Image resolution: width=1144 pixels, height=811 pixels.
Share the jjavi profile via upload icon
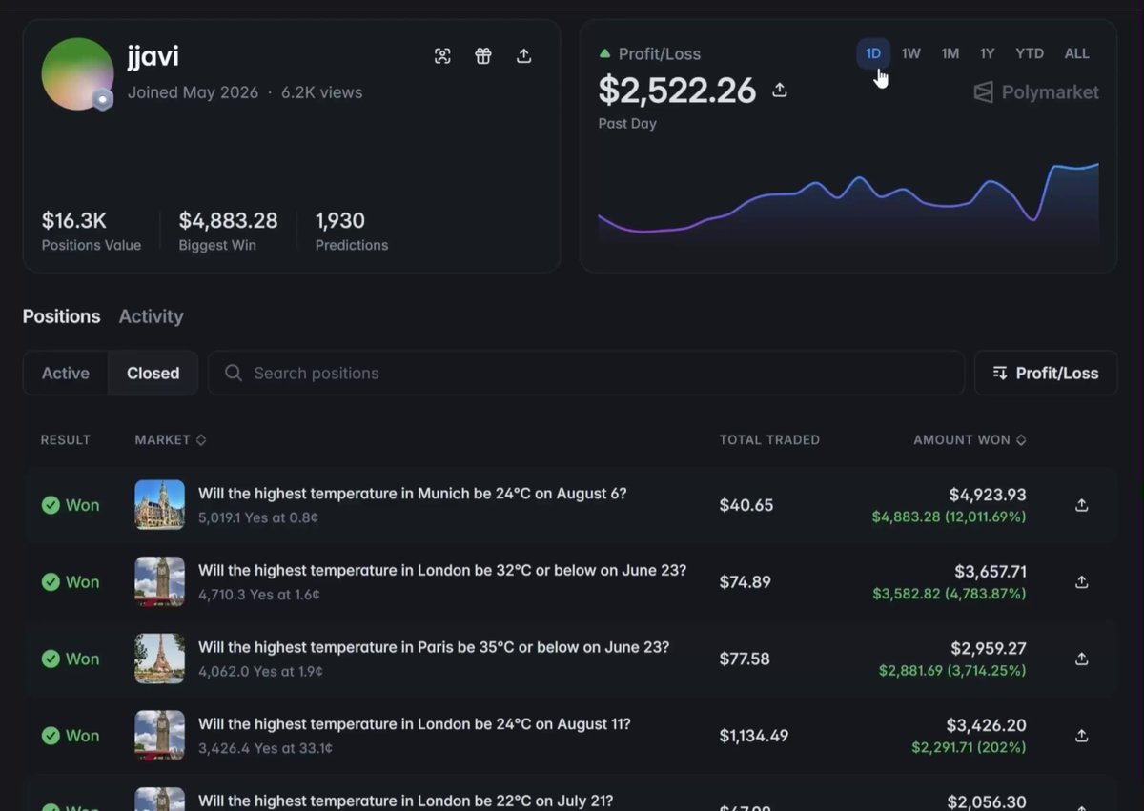coord(523,55)
